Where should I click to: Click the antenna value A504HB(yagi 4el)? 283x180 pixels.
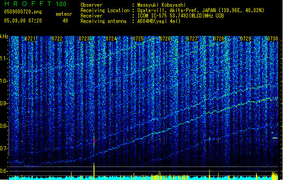click(159, 21)
